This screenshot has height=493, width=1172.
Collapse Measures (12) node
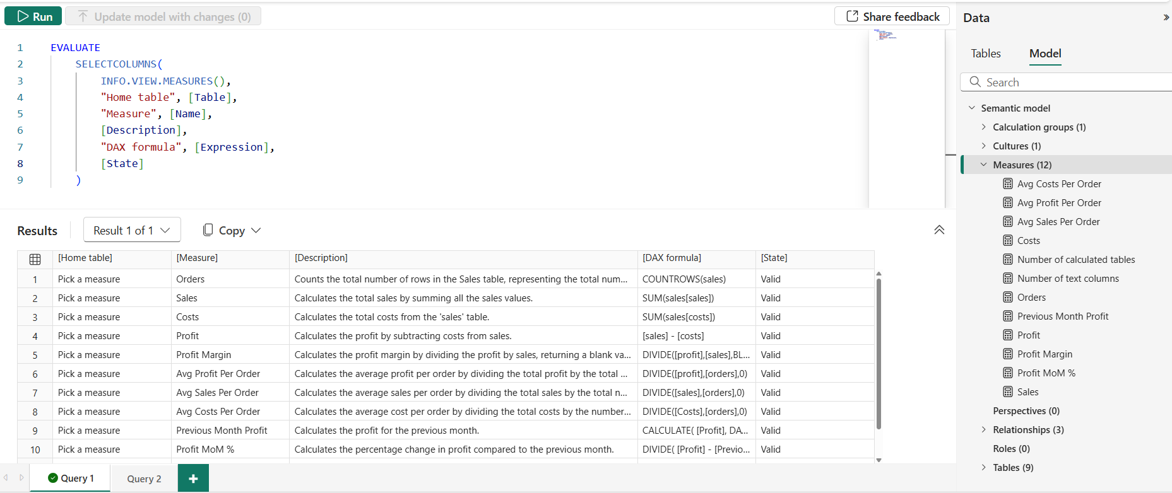[983, 165]
